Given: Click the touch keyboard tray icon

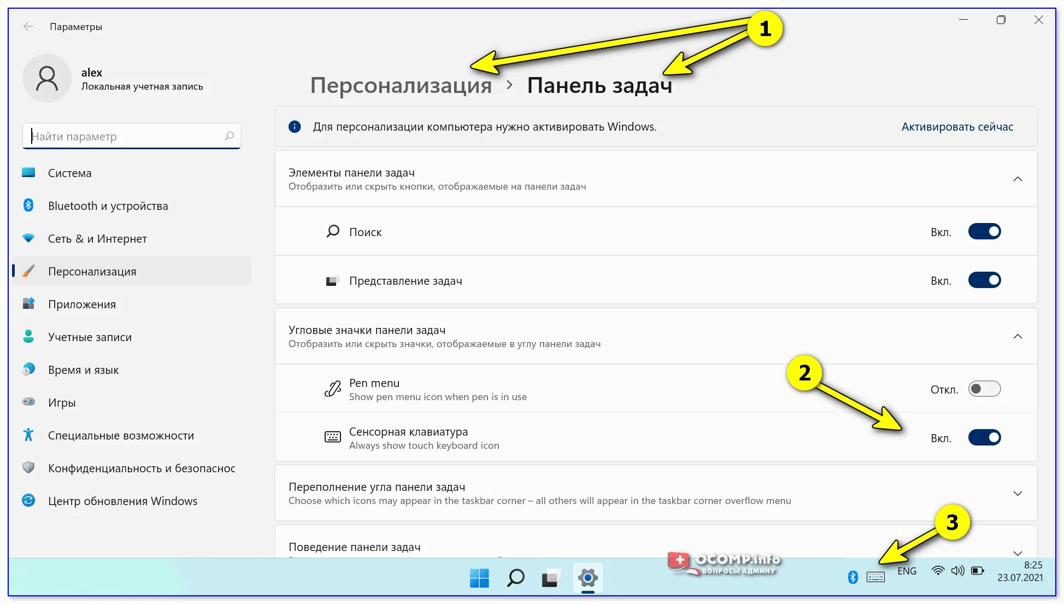Looking at the screenshot, I should (875, 577).
